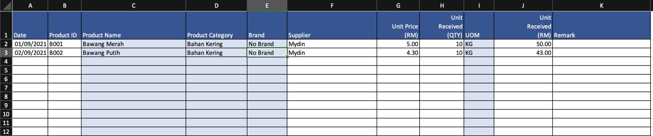The width and height of the screenshot is (653, 136).
Task: Select row 12 header
Action: pos(6,132)
